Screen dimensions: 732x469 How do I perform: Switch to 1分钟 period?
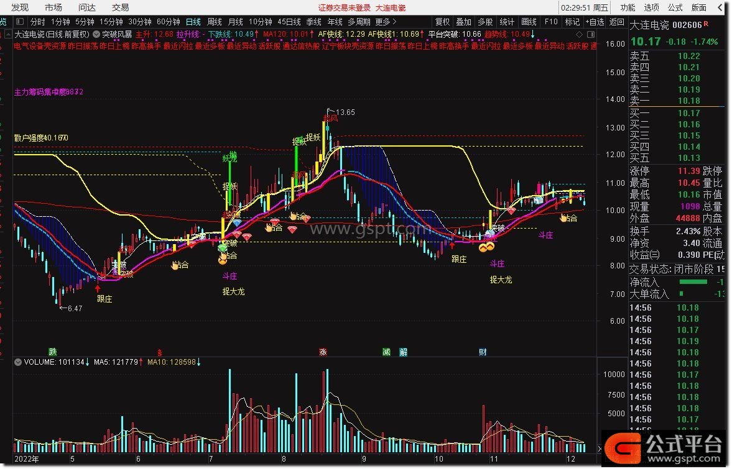coord(60,22)
